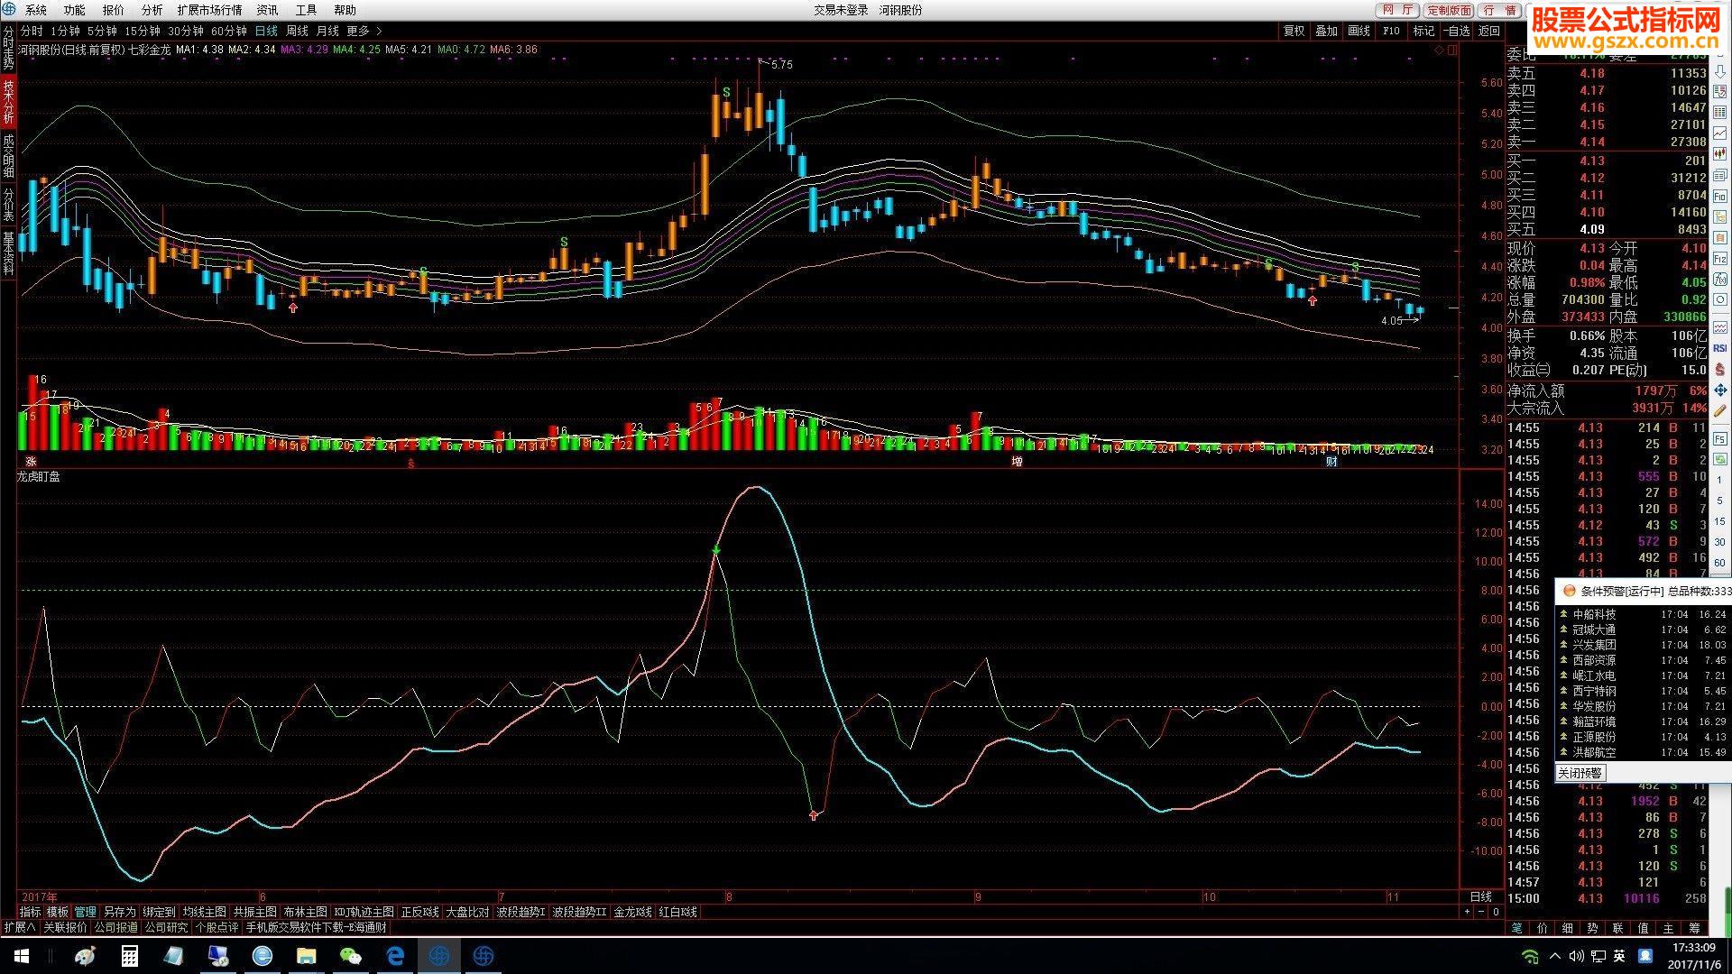
Task: Select the 60-minute period shortcut in right toolbar
Action: 1719,563
